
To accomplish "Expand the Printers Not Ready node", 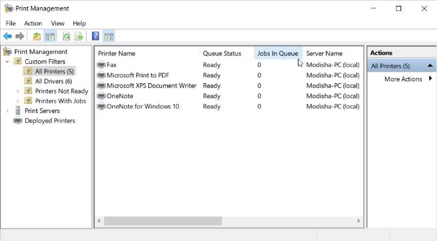I will [18, 92].
